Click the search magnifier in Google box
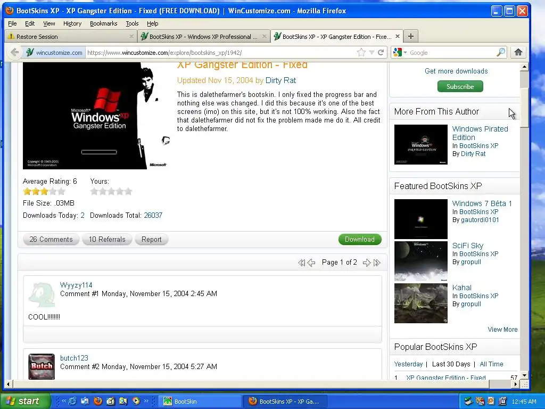Viewport: 545px width, 409px height. point(500,53)
